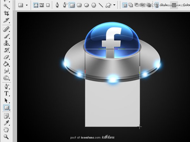Open geometry options arrow beside Custom Shape
This screenshot has height=142, width=190.
[x=114, y=5]
